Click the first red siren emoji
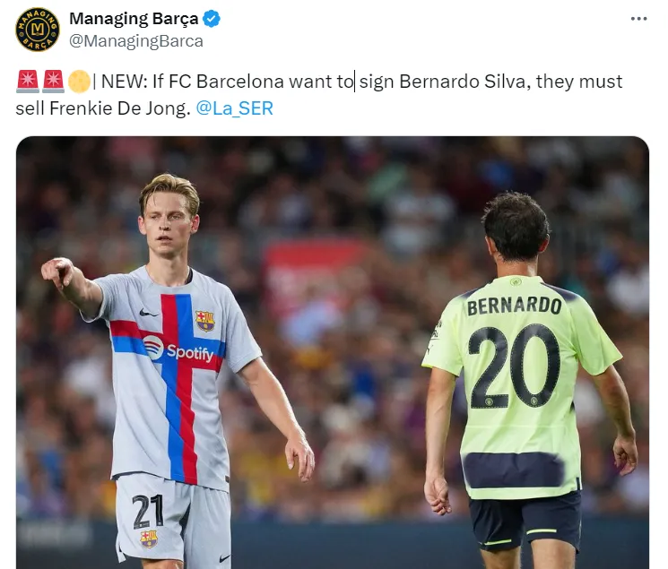 [x=28, y=82]
